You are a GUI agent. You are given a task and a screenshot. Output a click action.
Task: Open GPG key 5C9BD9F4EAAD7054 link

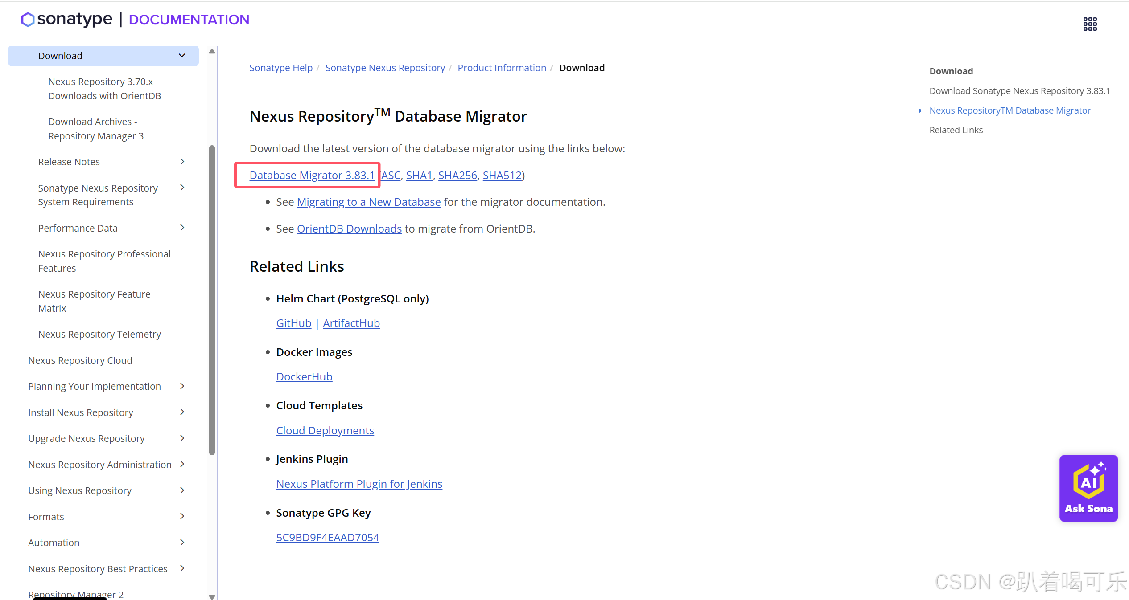coord(328,537)
